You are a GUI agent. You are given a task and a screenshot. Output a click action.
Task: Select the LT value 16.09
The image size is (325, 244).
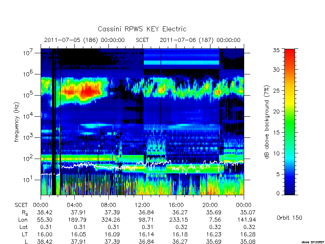tap(113, 234)
